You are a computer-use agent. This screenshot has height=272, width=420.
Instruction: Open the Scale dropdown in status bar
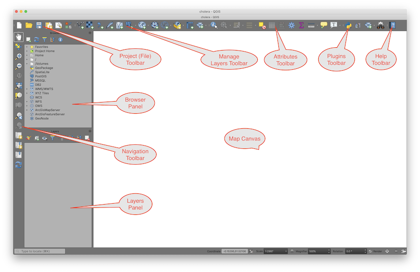tap(276, 251)
